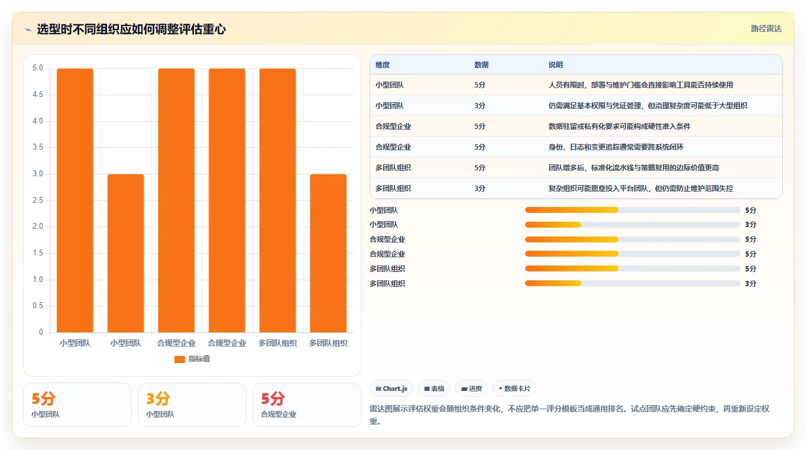Click 多团队组织 in the 团队增多后 table row
This screenshot has height=450, width=806.
[393, 168]
